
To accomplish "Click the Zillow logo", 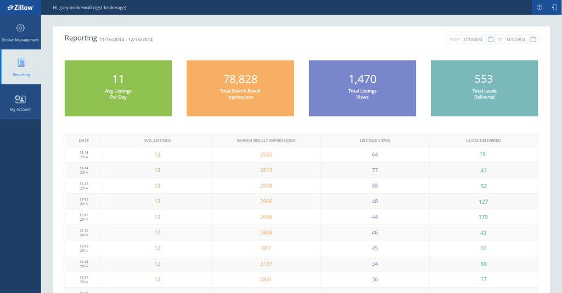I will 20,8.
